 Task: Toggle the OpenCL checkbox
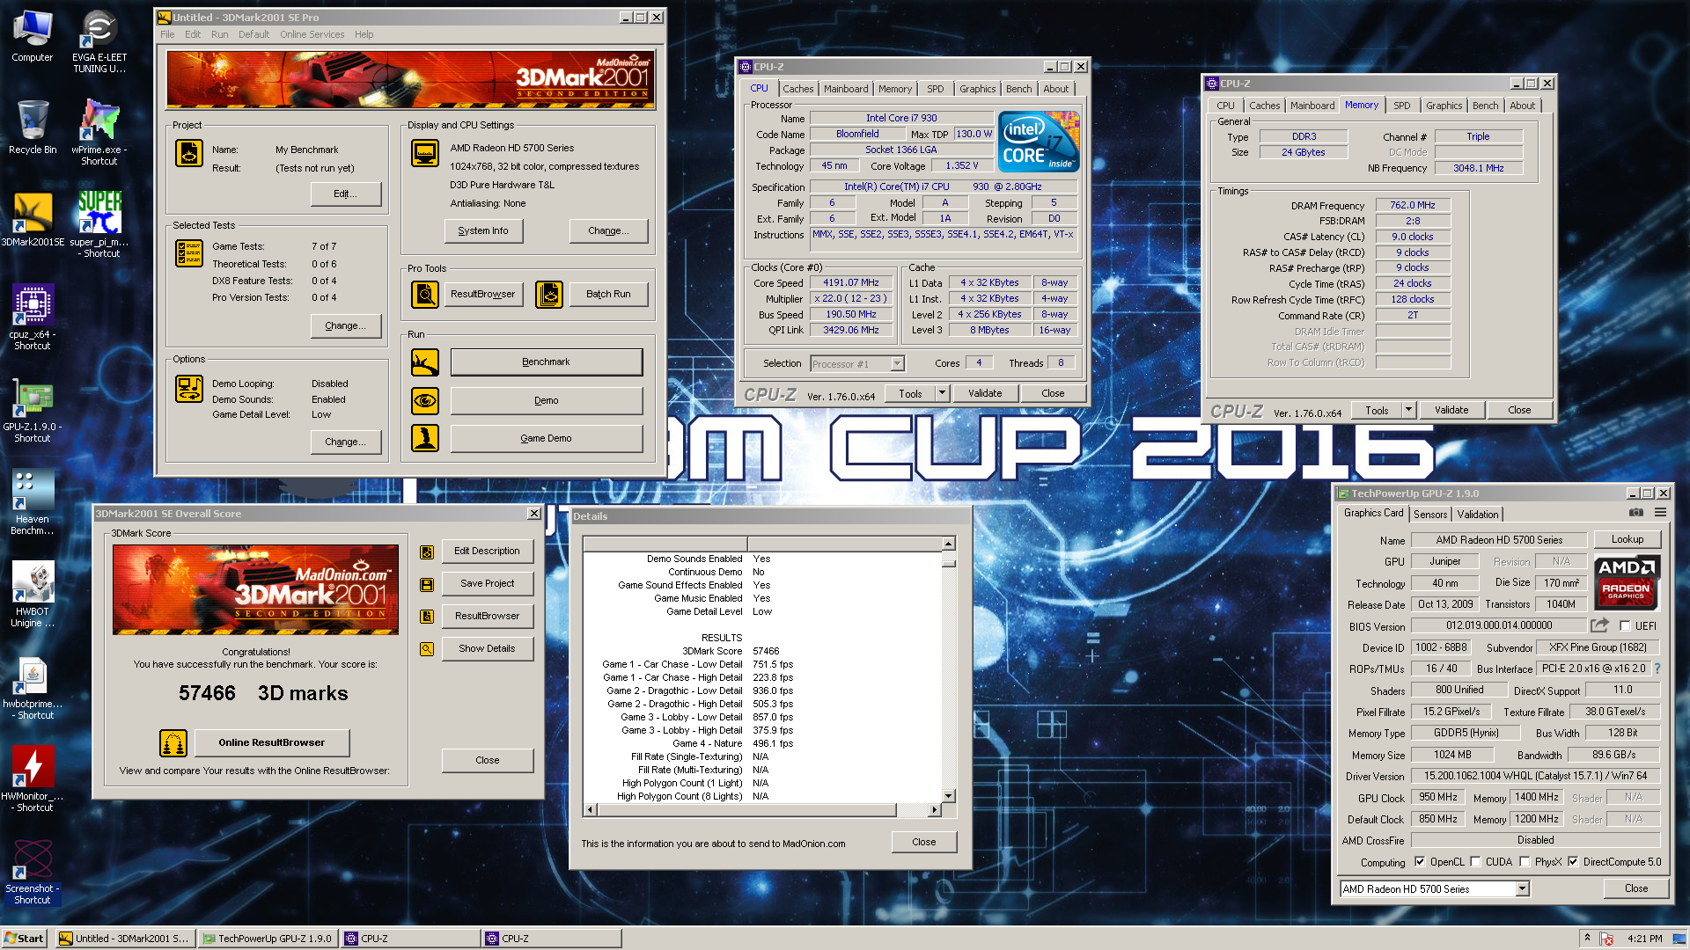tap(1419, 862)
